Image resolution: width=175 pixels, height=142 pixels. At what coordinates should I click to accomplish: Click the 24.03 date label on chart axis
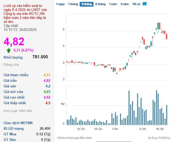coord(98,129)
